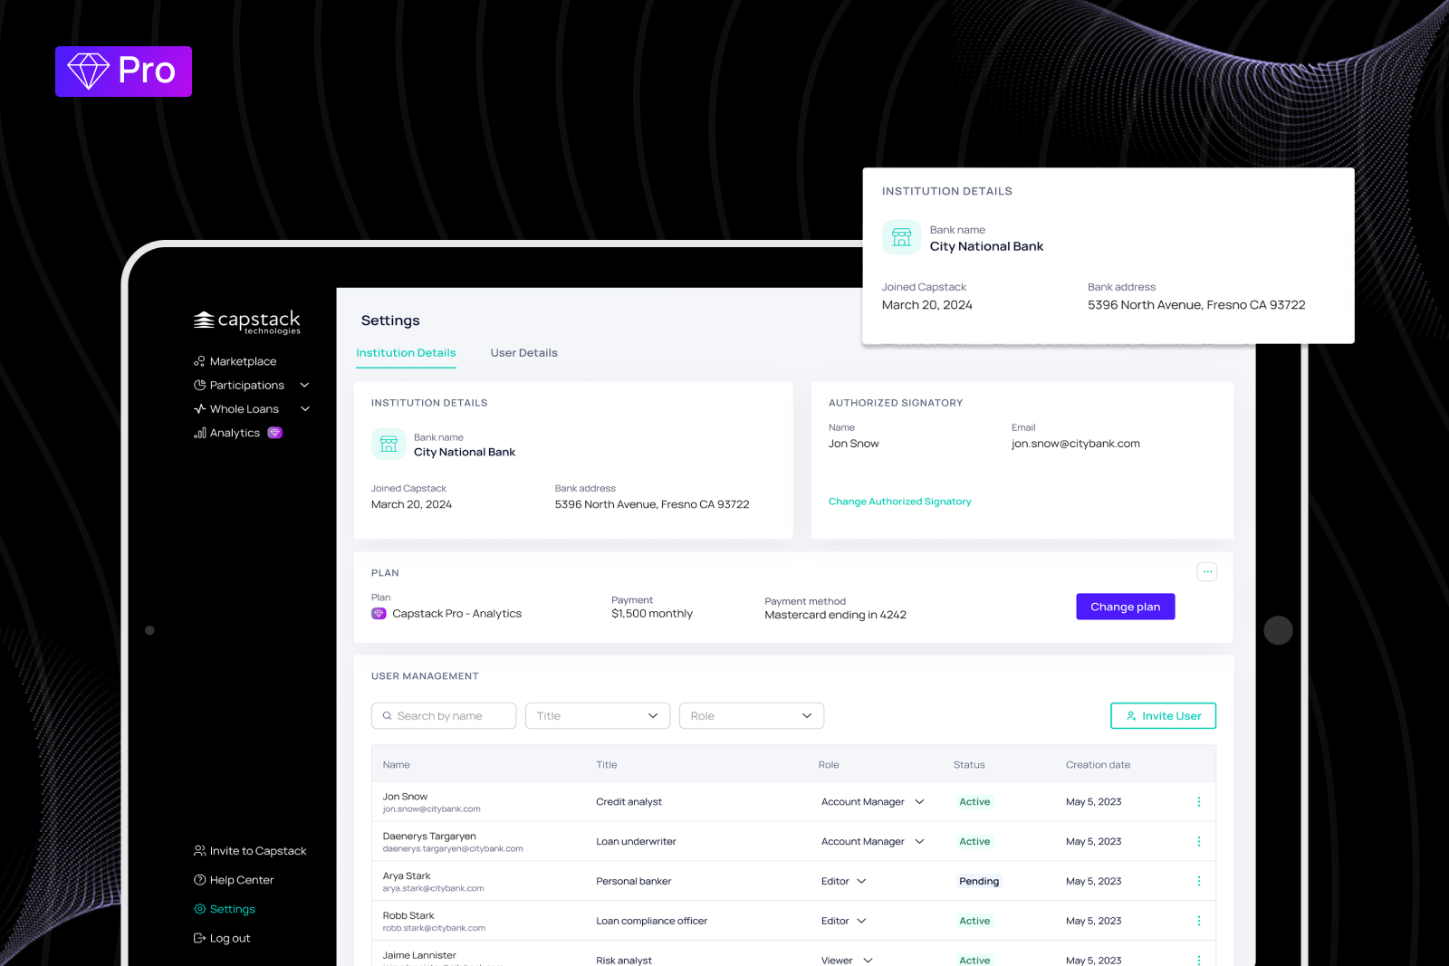
Task: Click the search magnifier icon
Action: coord(387,716)
